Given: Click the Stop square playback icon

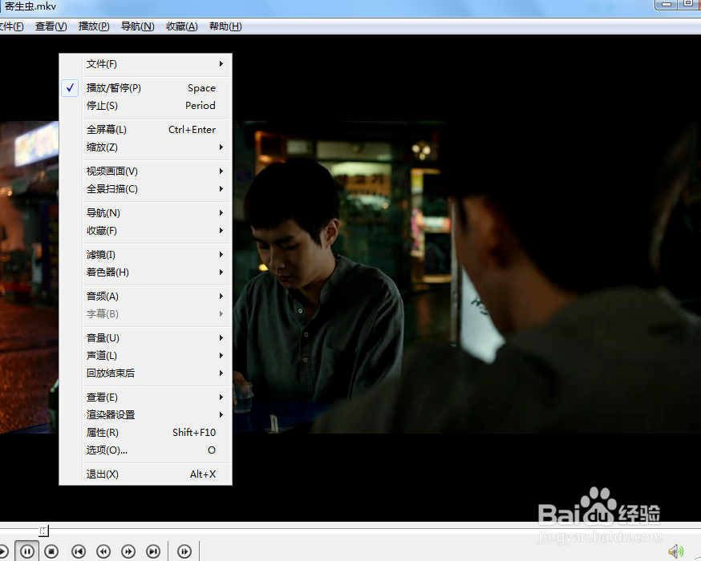Looking at the screenshot, I should click(51, 551).
